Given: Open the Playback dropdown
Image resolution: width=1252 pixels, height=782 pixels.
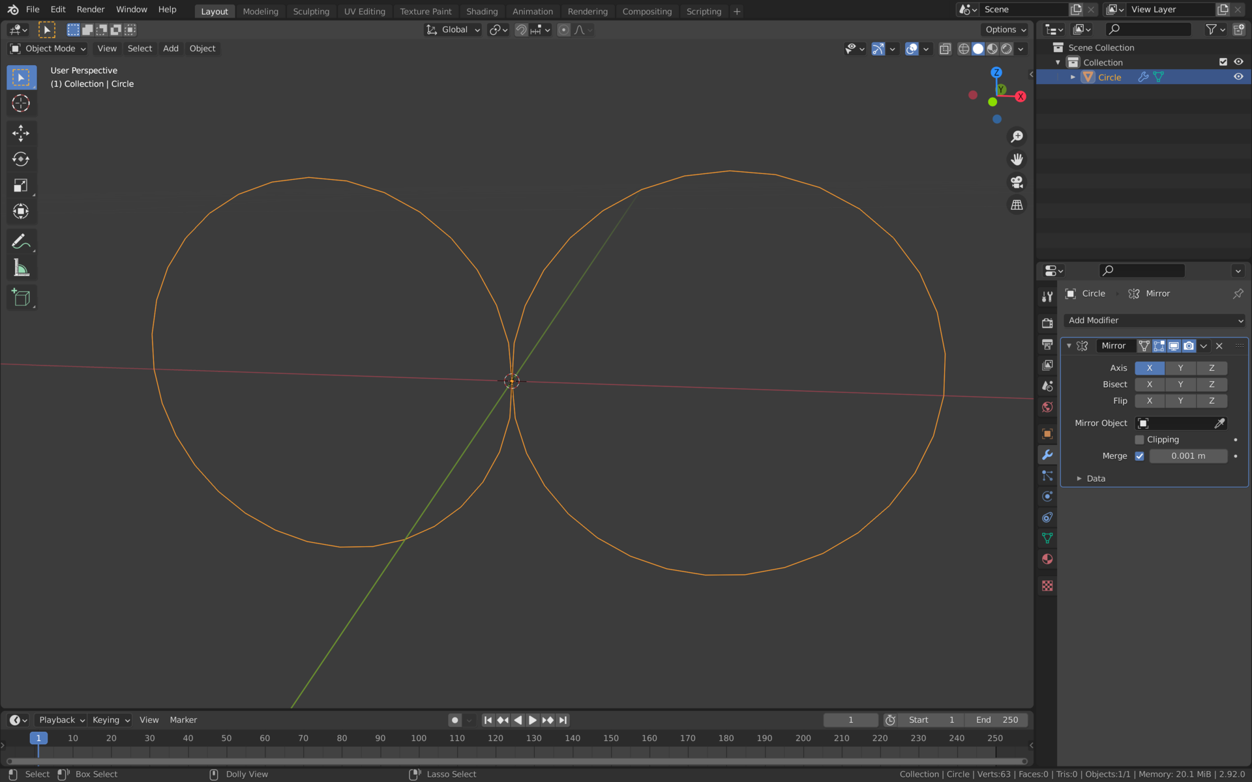Looking at the screenshot, I should [x=61, y=720].
